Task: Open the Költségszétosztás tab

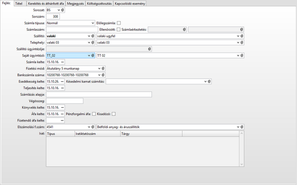Action: point(99,4)
